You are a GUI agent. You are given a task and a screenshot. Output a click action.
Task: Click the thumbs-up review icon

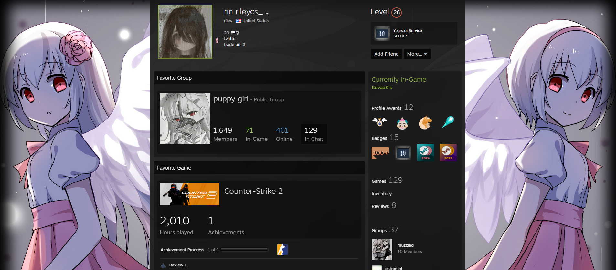[164, 265]
